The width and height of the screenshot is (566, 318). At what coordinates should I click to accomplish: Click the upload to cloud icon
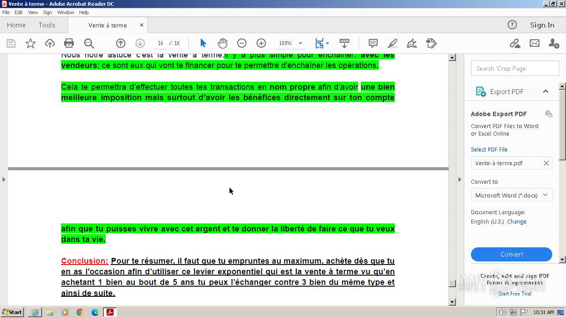50,43
